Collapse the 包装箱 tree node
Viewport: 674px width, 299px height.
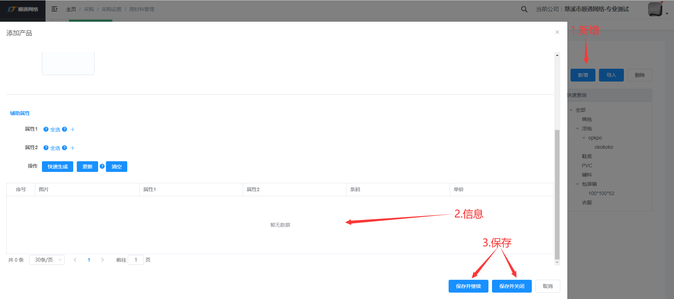pyautogui.click(x=577, y=184)
